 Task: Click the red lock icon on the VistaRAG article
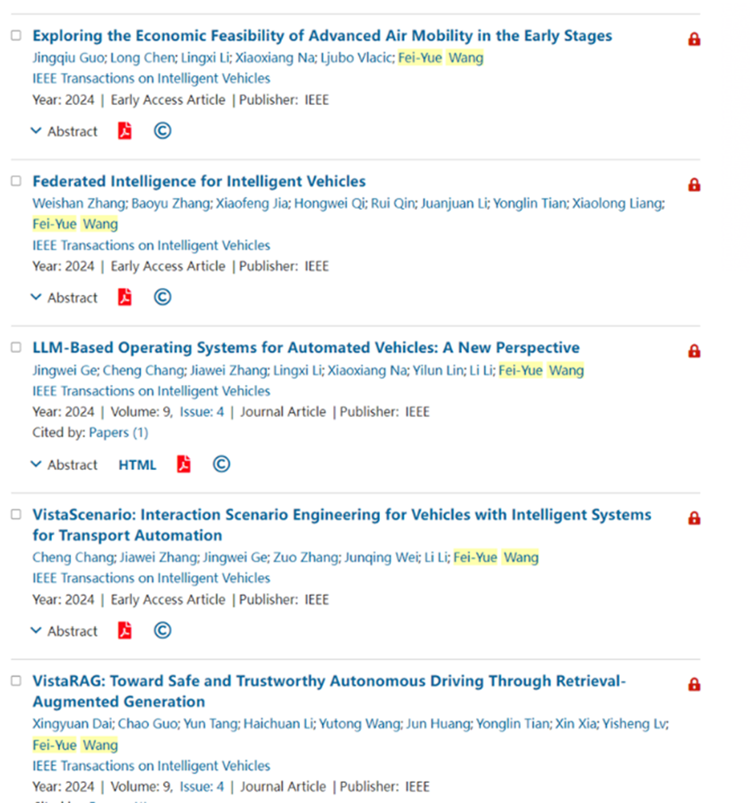click(x=694, y=684)
